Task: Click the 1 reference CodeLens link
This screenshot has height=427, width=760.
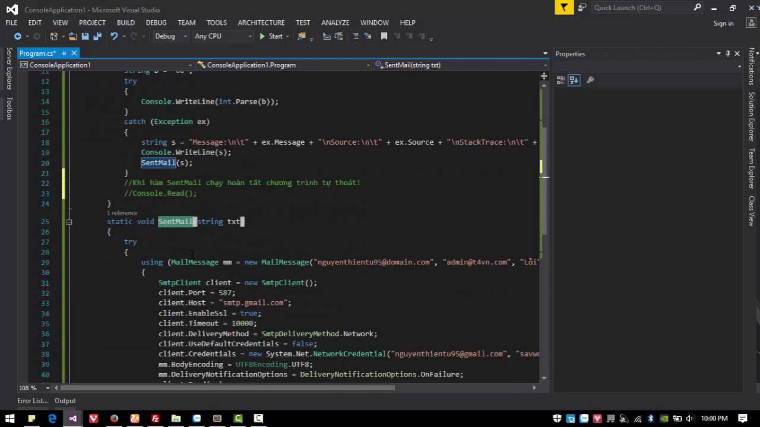Action: pos(122,213)
